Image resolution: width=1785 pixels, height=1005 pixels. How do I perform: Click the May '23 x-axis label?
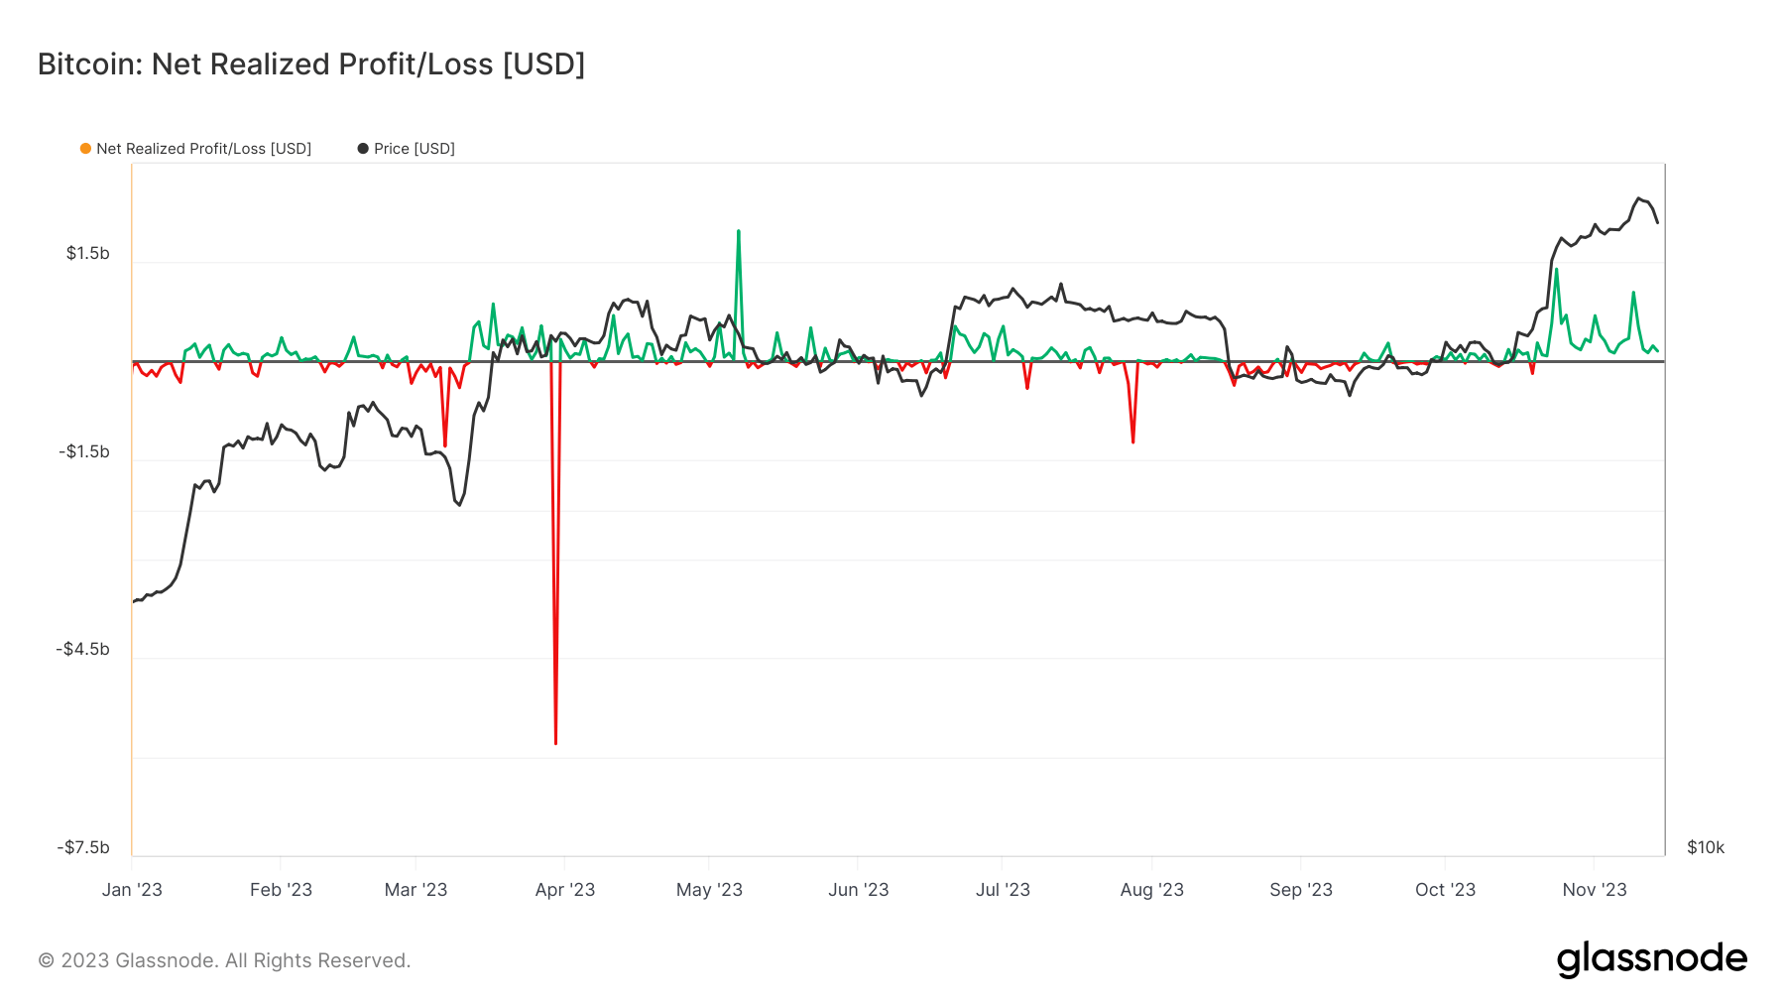(709, 890)
